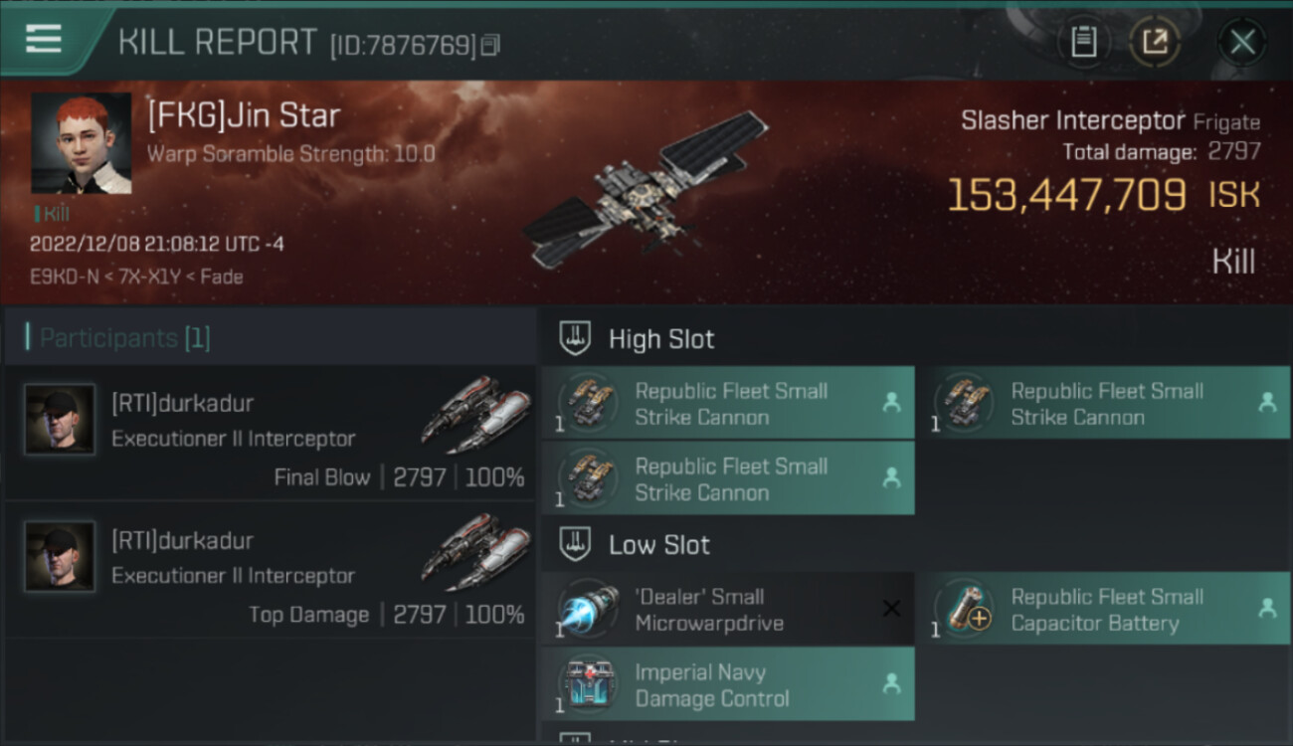Close the kill report window
1293x746 pixels.
tap(1242, 42)
